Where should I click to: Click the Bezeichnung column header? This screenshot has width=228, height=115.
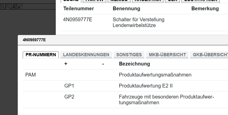[134, 64]
